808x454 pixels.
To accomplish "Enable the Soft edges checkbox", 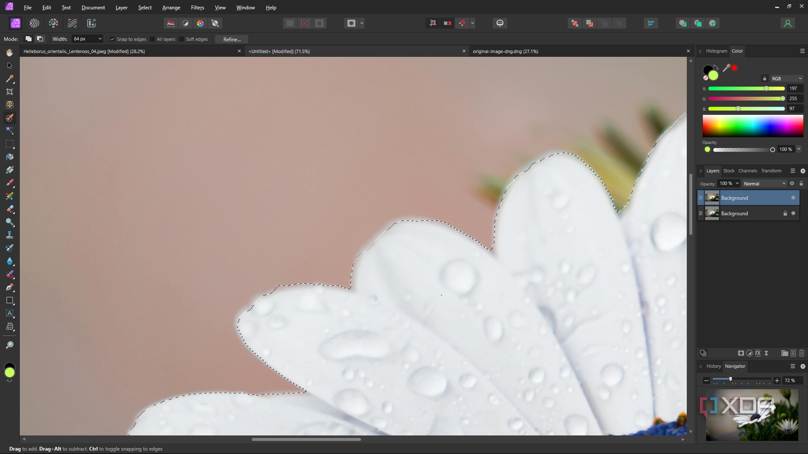I will click(x=182, y=39).
